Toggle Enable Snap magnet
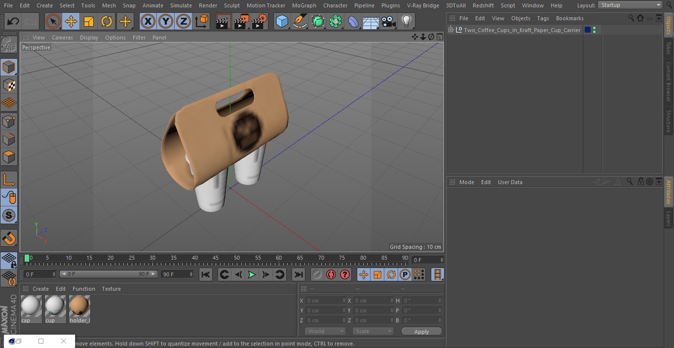 click(9, 238)
